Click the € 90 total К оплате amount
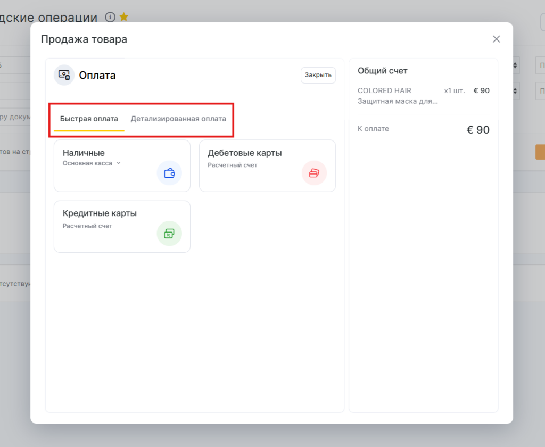The width and height of the screenshot is (545, 447). coord(478,130)
